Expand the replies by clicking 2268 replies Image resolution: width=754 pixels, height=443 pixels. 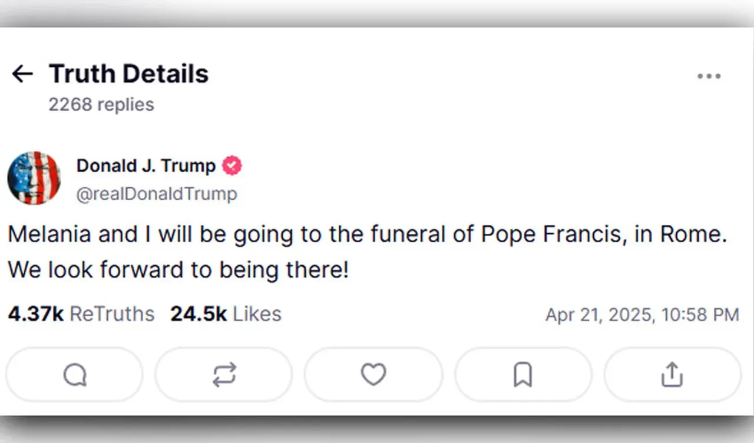[x=101, y=104]
